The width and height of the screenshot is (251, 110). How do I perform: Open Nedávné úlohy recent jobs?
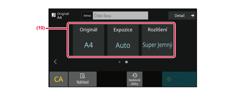click(135, 79)
